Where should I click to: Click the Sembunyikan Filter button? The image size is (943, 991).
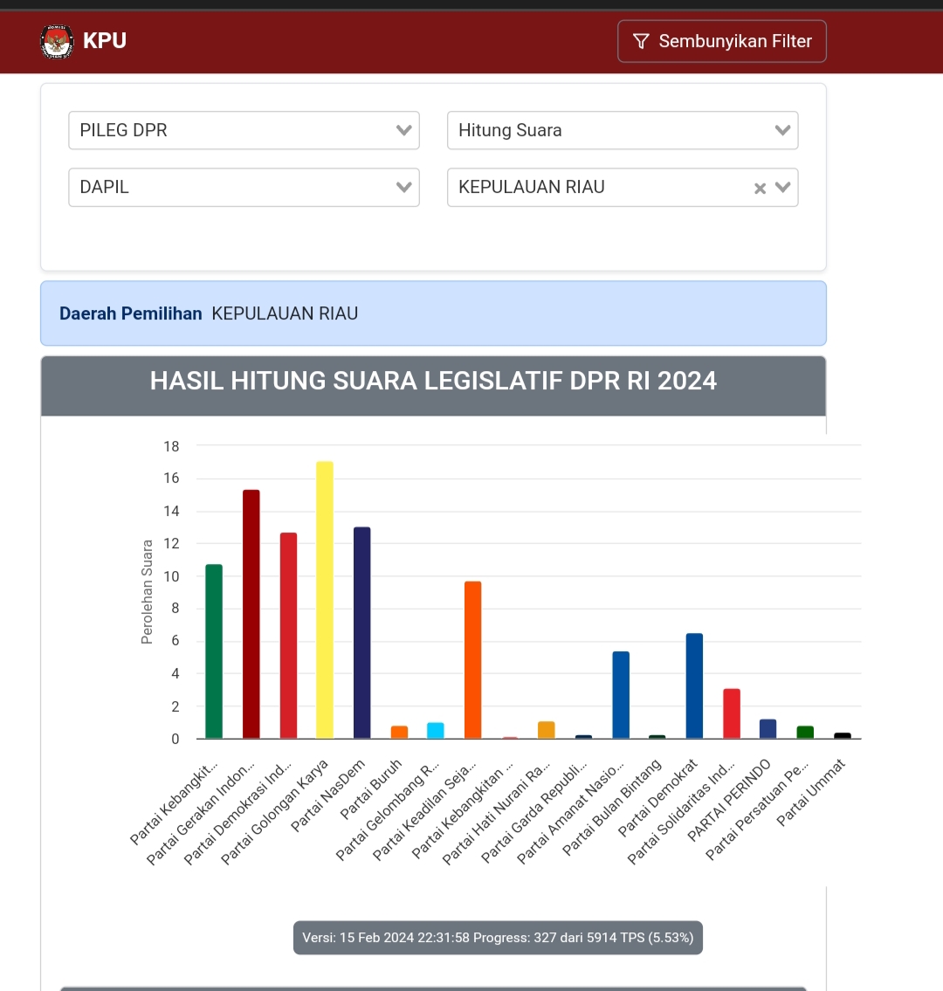pyautogui.click(x=722, y=41)
